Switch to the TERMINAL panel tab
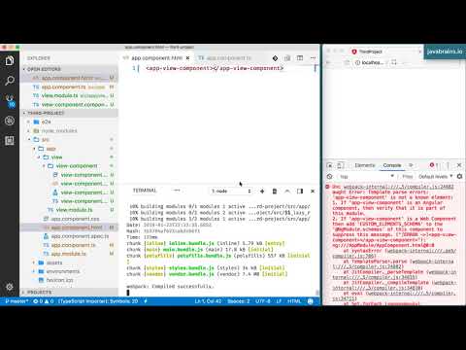 point(145,191)
